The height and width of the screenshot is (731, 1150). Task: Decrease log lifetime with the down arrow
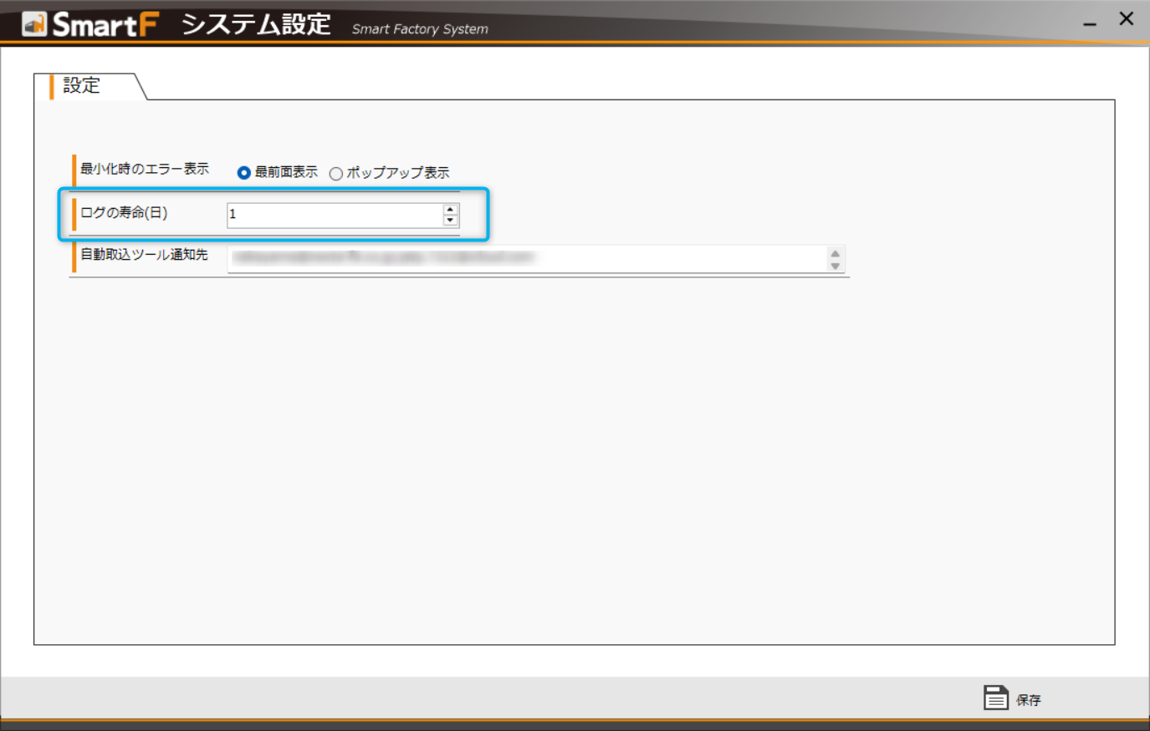451,221
